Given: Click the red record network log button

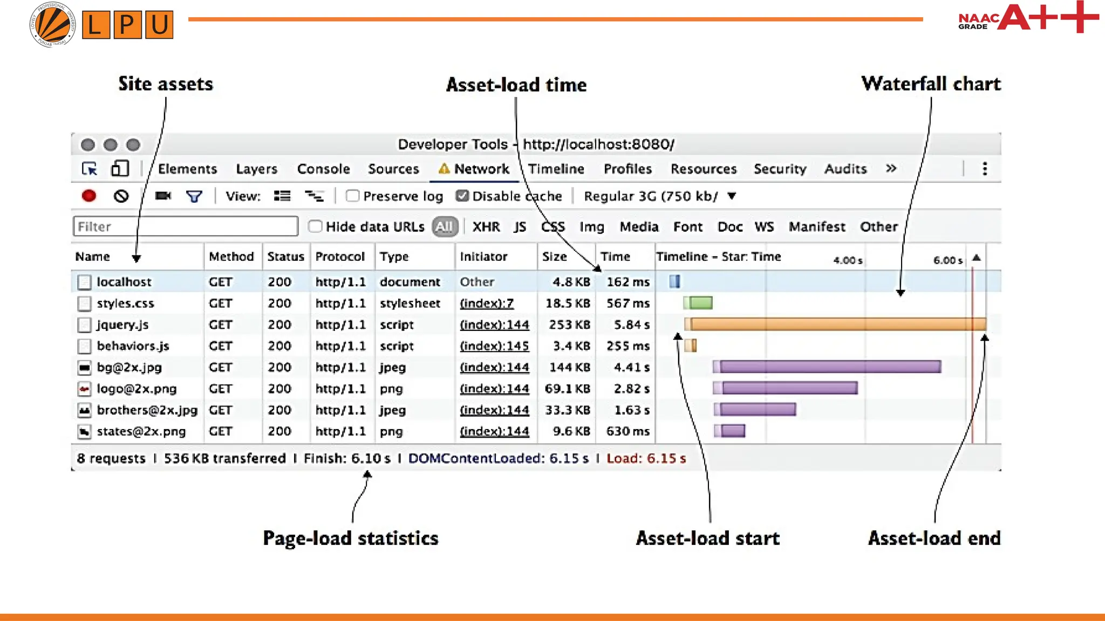Looking at the screenshot, I should tap(89, 196).
